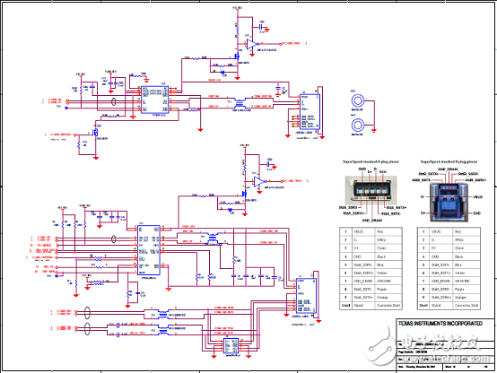Select Shell row in B plug table
The height and width of the screenshot is (373, 497).
coord(449,306)
